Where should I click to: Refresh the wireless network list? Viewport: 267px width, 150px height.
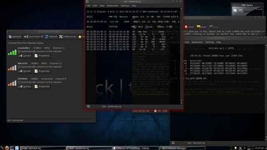coord(51,37)
